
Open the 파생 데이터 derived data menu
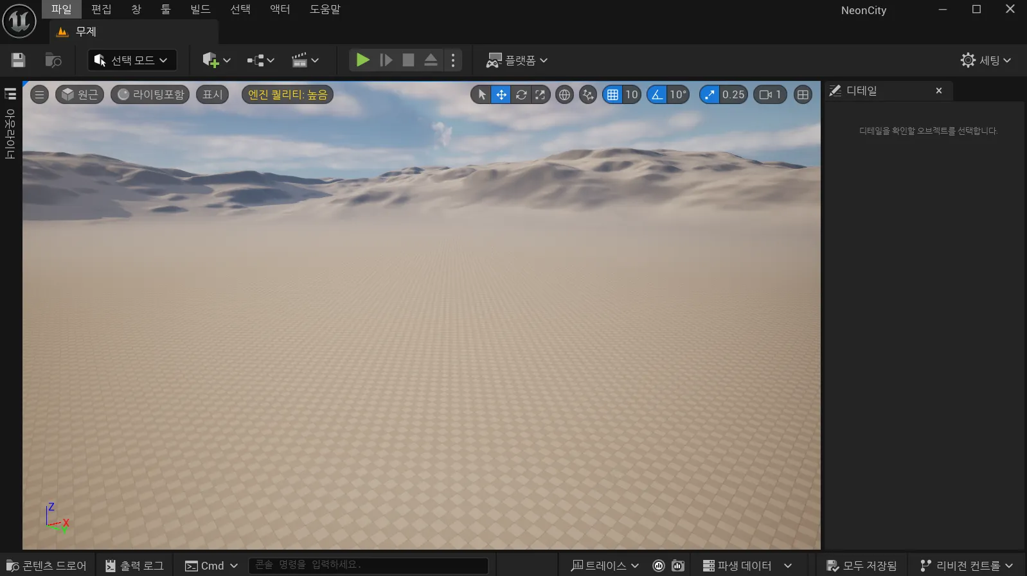pyautogui.click(x=747, y=566)
